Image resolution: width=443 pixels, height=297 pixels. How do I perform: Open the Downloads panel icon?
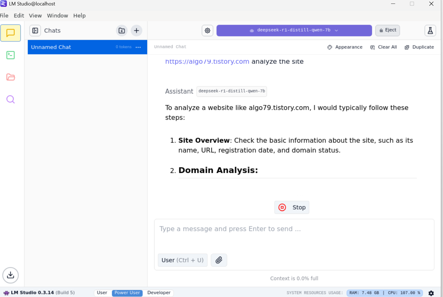click(x=10, y=275)
